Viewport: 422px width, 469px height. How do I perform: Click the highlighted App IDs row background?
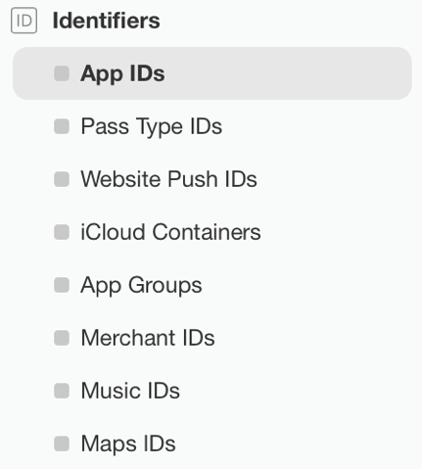[212, 73]
